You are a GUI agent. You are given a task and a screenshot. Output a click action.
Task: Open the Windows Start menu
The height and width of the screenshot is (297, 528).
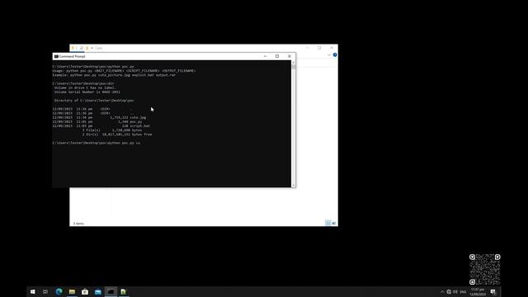[x=33, y=291]
